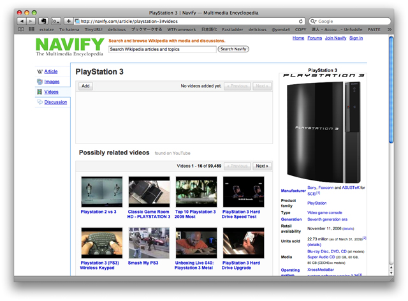This screenshot has width=408, height=301.
Task: Click the @yonda4 bookmark
Action: click(280, 30)
